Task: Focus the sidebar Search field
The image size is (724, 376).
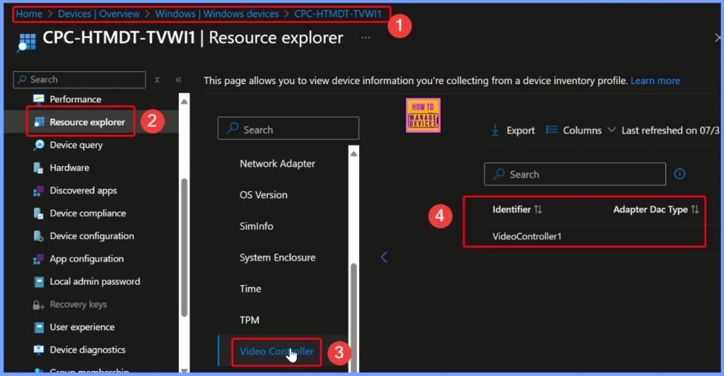Action: [79, 80]
